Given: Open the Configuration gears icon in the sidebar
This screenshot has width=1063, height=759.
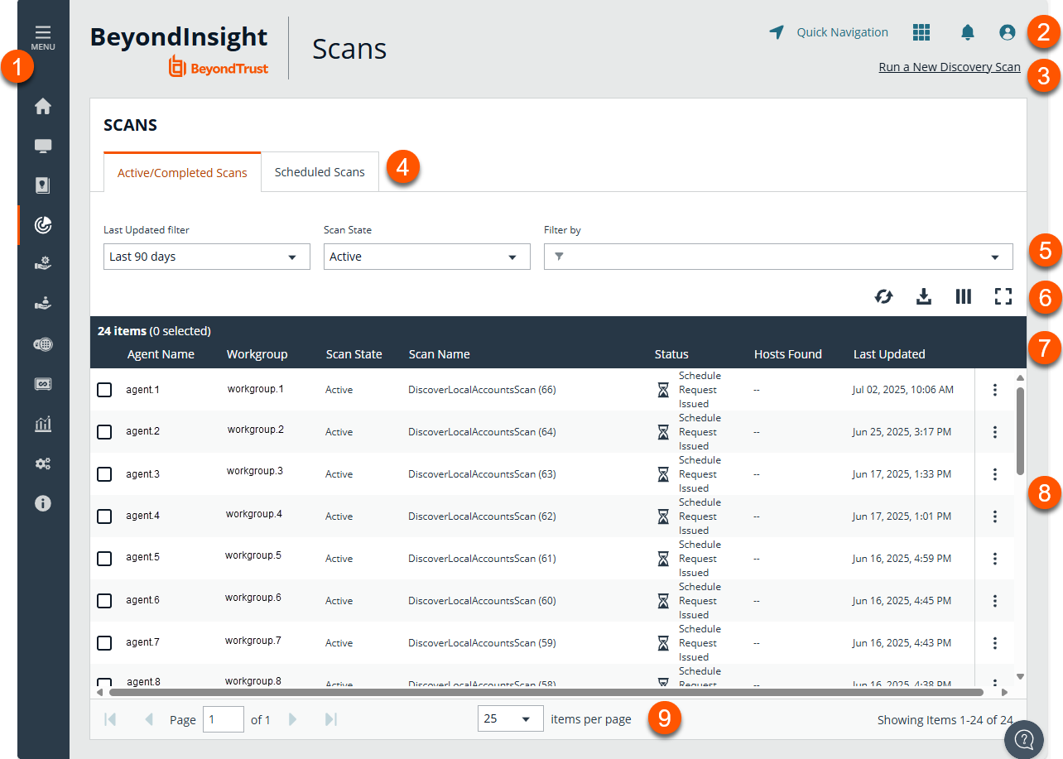Looking at the screenshot, I should (x=43, y=464).
